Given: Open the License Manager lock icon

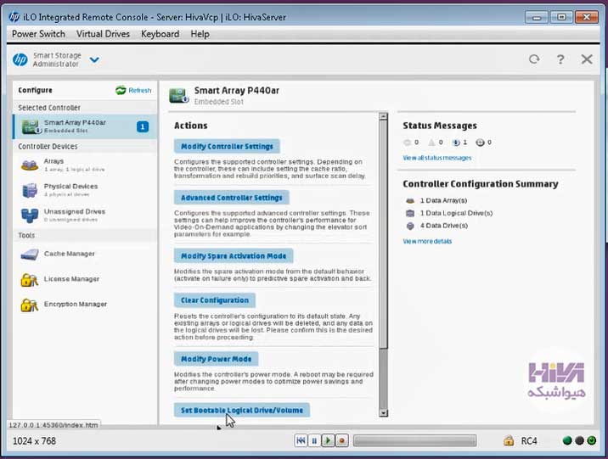Looking at the screenshot, I should pyautogui.click(x=30, y=280).
